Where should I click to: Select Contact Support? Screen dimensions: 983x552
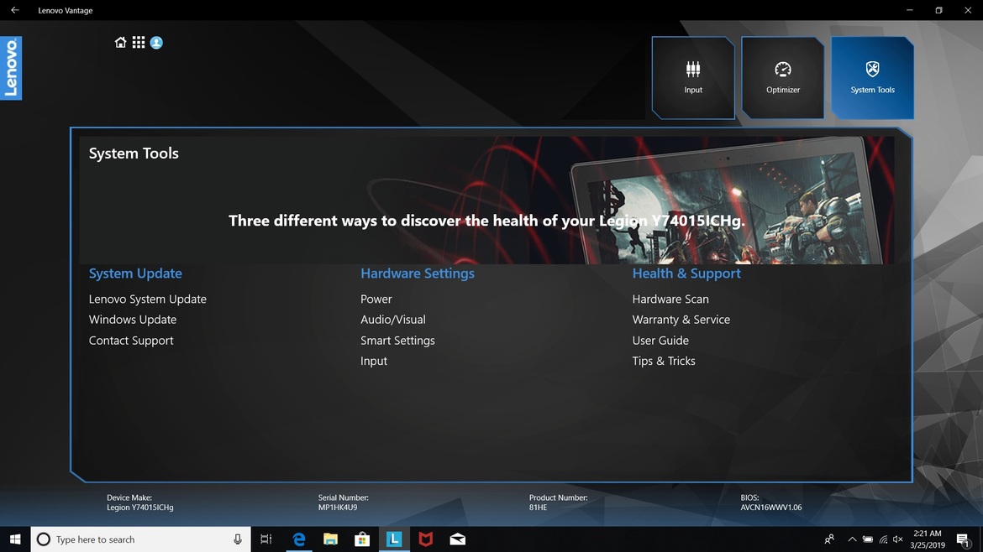[x=130, y=341]
